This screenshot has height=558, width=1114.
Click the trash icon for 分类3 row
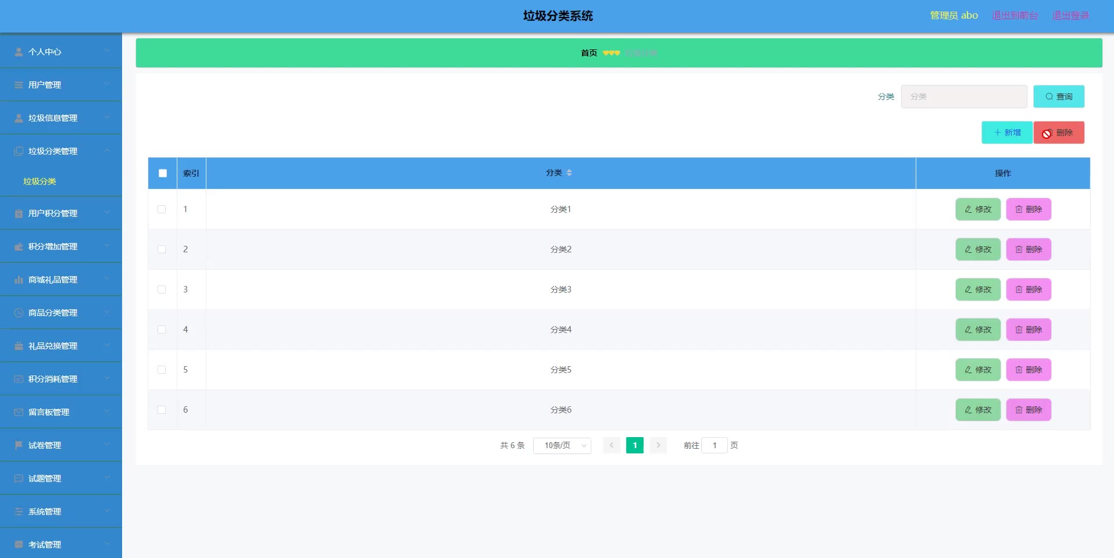click(x=1019, y=289)
